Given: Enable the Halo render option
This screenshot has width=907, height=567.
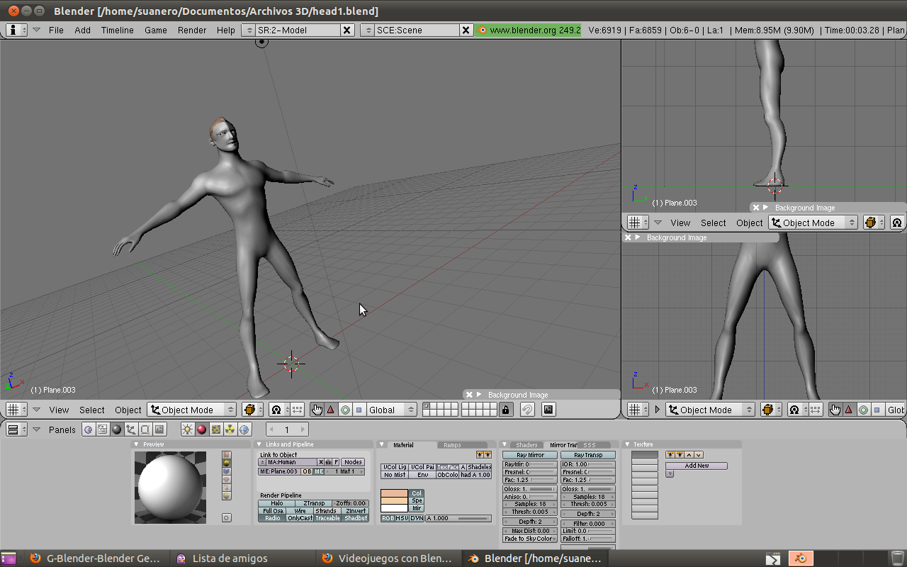Looking at the screenshot, I should click(276, 503).
